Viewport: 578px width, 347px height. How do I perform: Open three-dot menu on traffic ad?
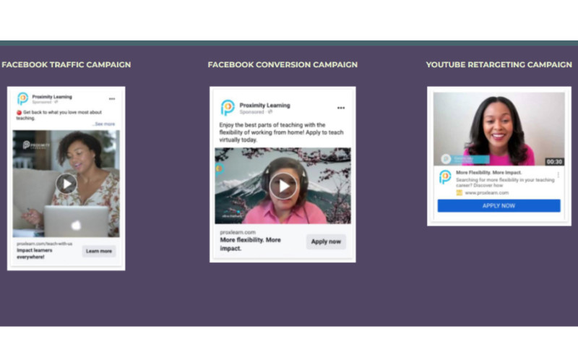click(x=112, y=99)
